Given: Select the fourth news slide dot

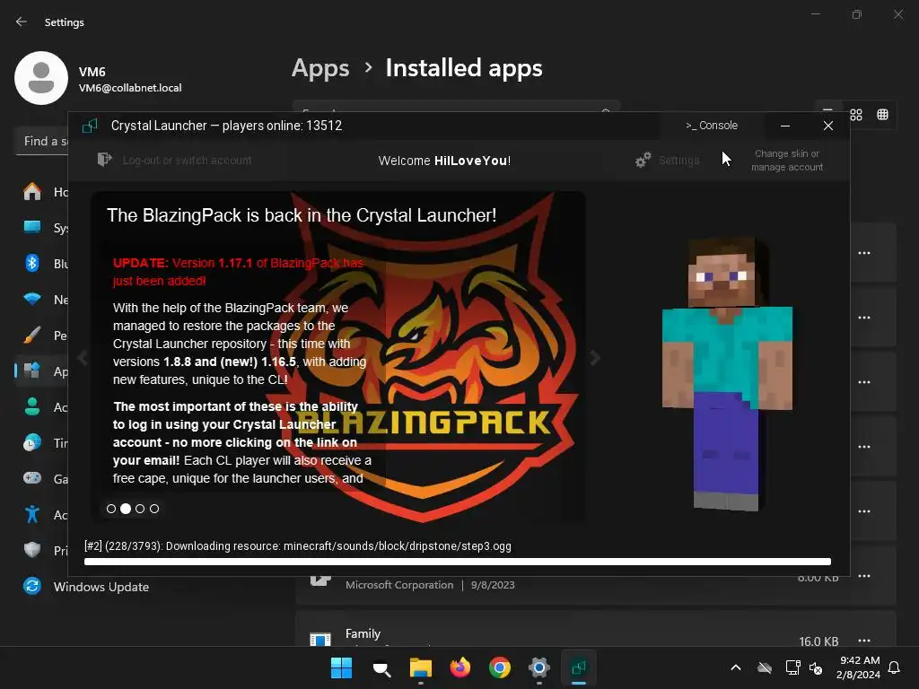Looking at the screenshot, I should pos(154,509).
